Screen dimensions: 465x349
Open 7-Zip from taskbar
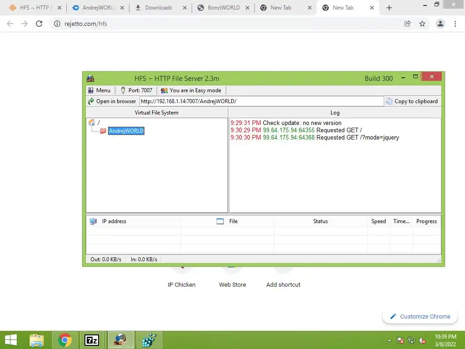coord(92,340)
